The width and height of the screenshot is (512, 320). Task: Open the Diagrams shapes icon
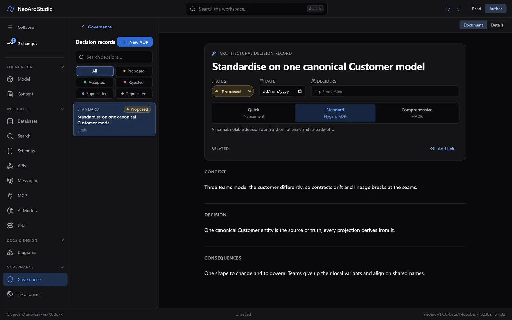click(x=10, y=252)
